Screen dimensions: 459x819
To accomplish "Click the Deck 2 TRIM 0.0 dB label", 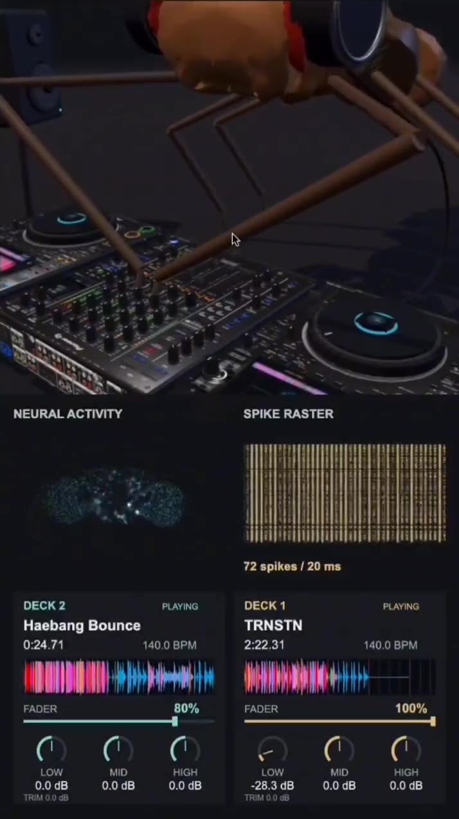I will (46, 798).
